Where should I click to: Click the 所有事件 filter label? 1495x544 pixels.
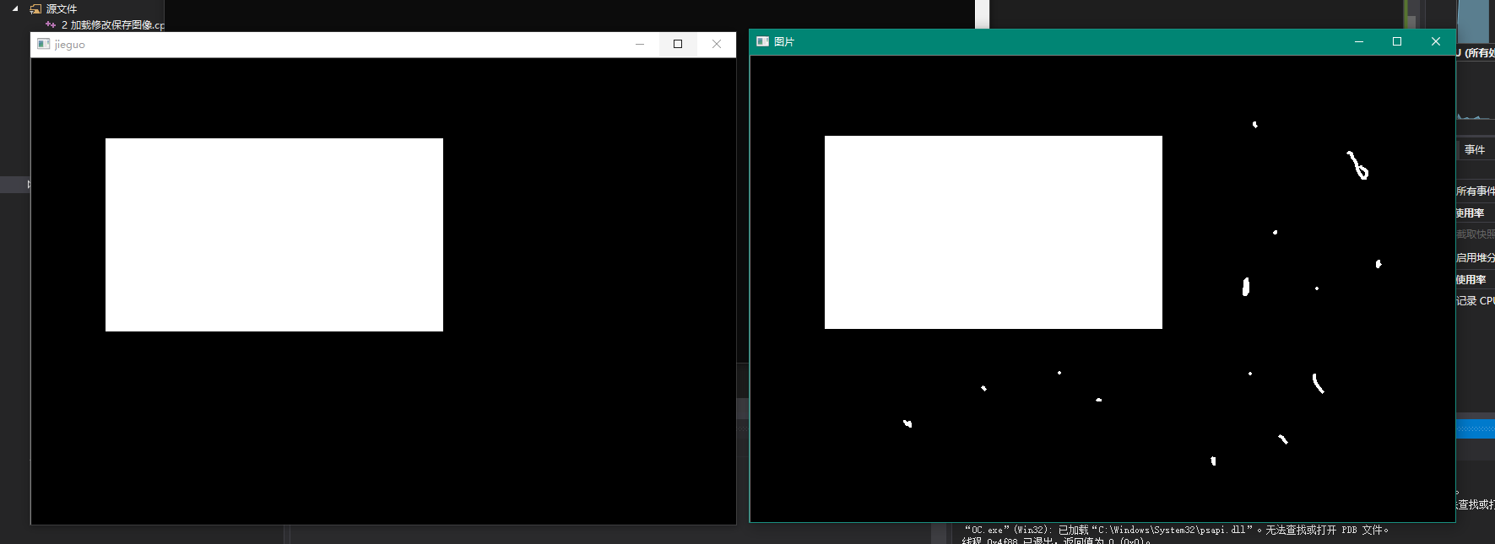(1476, 191)
